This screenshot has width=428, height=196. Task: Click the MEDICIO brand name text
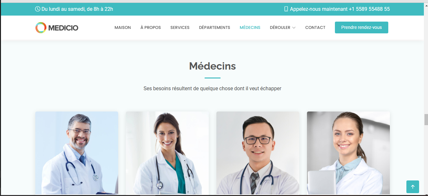(x=63, y=28)
